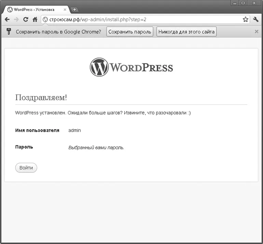Reload the current page
The image size is (263, 244).
coord(25,20)
